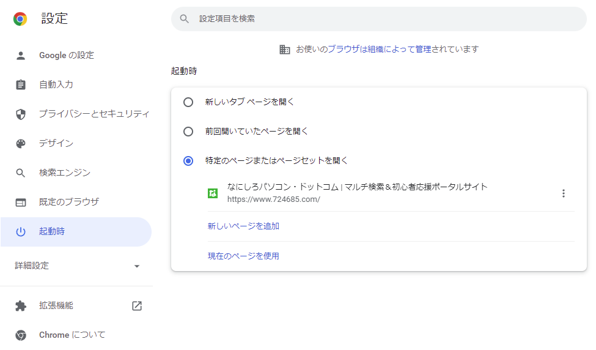The image size is (596, 350).
Task: Click the browser window icon for 既定のブラウザ
Action: tap(21, 203)
